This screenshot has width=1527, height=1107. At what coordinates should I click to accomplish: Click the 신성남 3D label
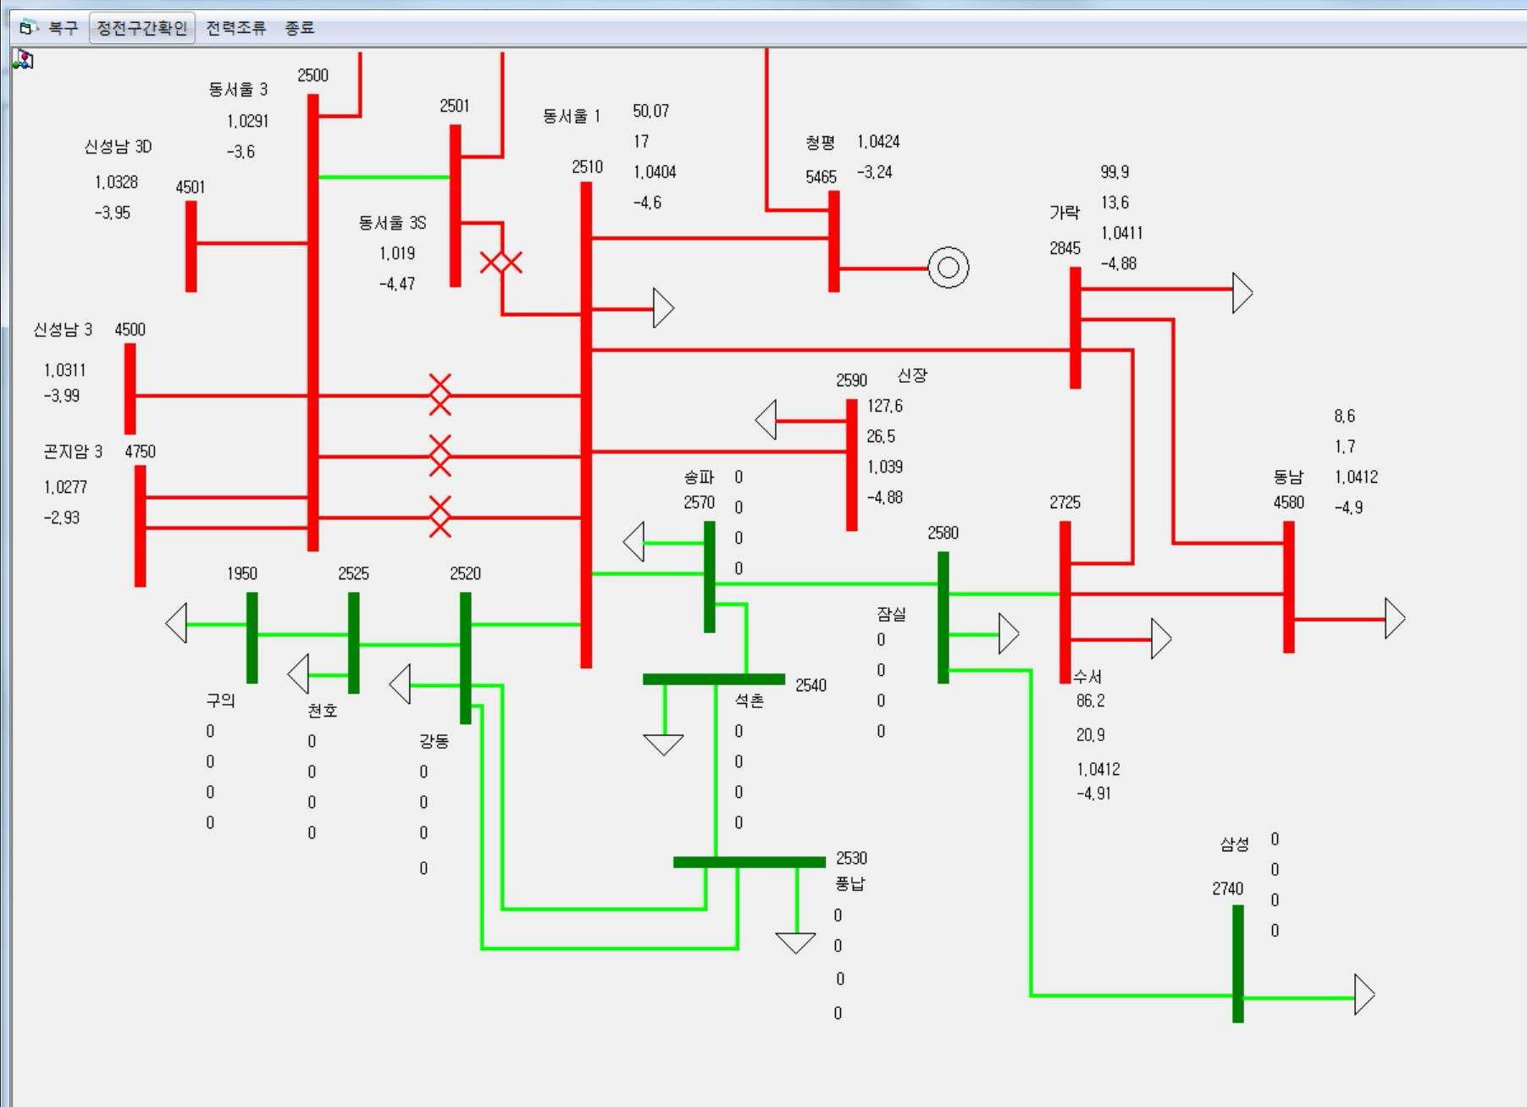pos(118,147)
